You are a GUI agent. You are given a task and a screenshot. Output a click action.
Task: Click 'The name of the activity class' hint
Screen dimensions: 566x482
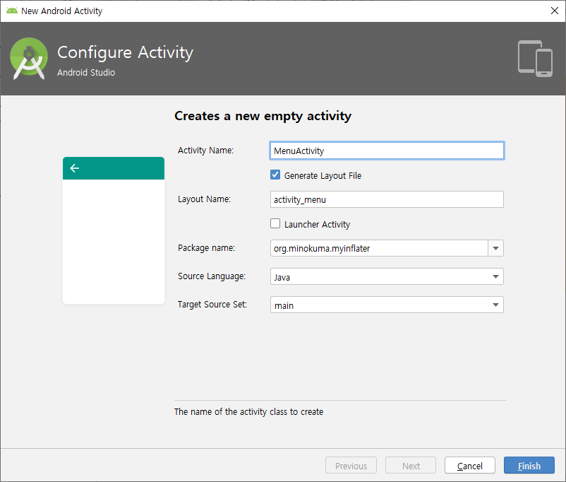(248, 411)
